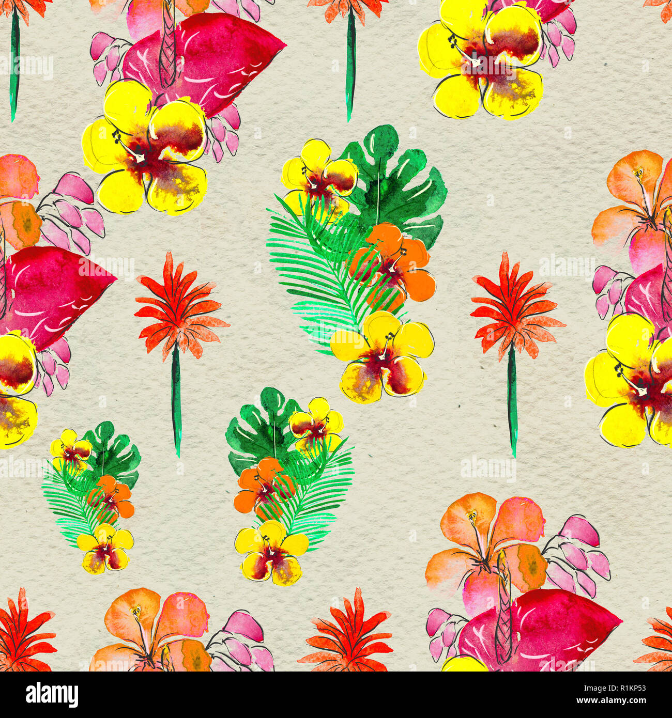Screen dimensions: 672x718
Task: Click the alamy logo in the black footer bar
Action: (x=52, y=694)
